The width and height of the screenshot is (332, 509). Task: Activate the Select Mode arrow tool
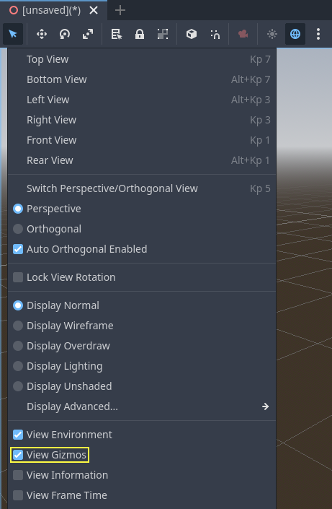(x=13, y=34)
